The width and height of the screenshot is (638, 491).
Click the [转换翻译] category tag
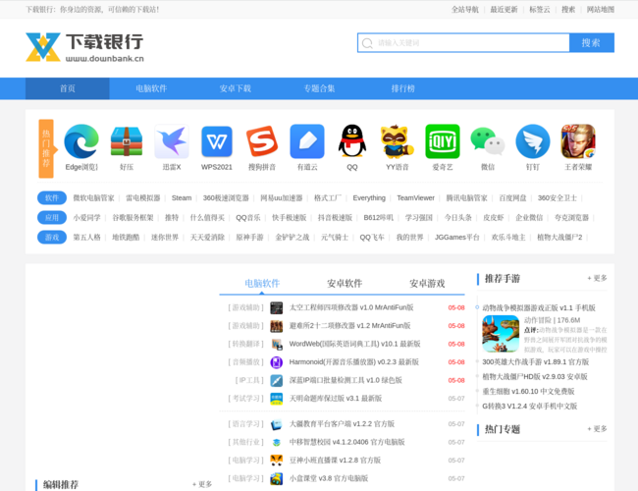[x=245, y=344]
